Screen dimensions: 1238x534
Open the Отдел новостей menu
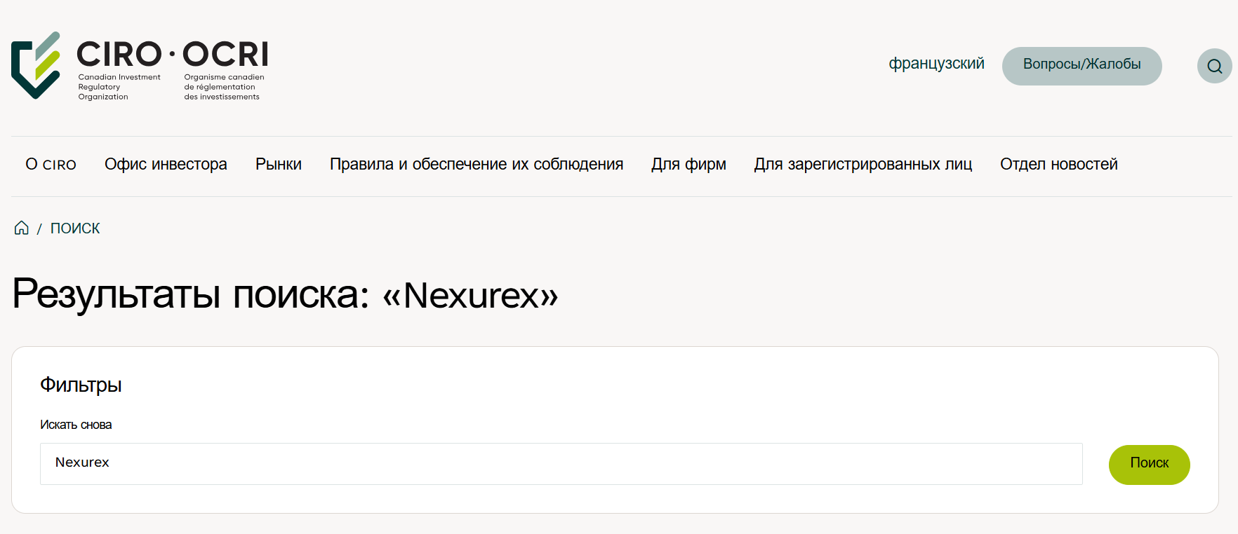coord(1058,164)
